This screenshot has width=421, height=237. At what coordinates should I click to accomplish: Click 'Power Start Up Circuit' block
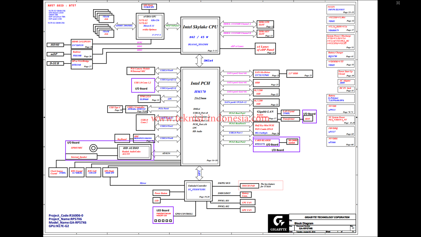pyautogui.click(x=346, y=74)
